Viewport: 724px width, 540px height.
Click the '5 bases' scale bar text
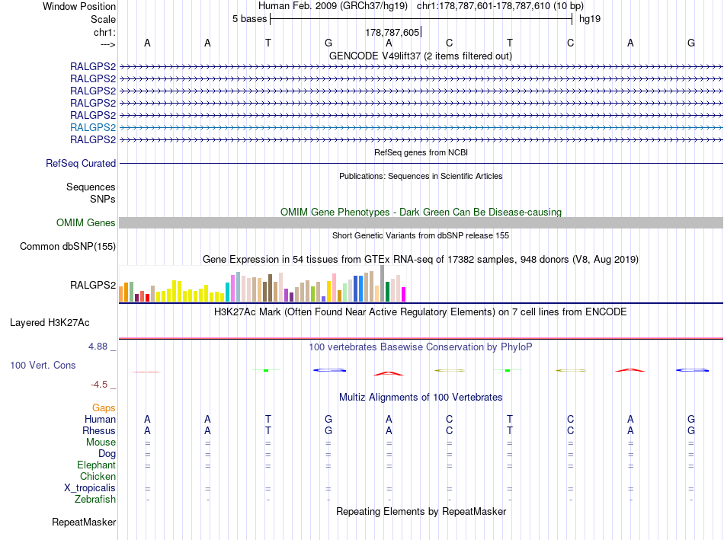[x=249, y=19]
